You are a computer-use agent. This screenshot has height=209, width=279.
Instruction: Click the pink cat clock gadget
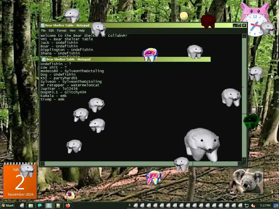[x=255, y=20]
